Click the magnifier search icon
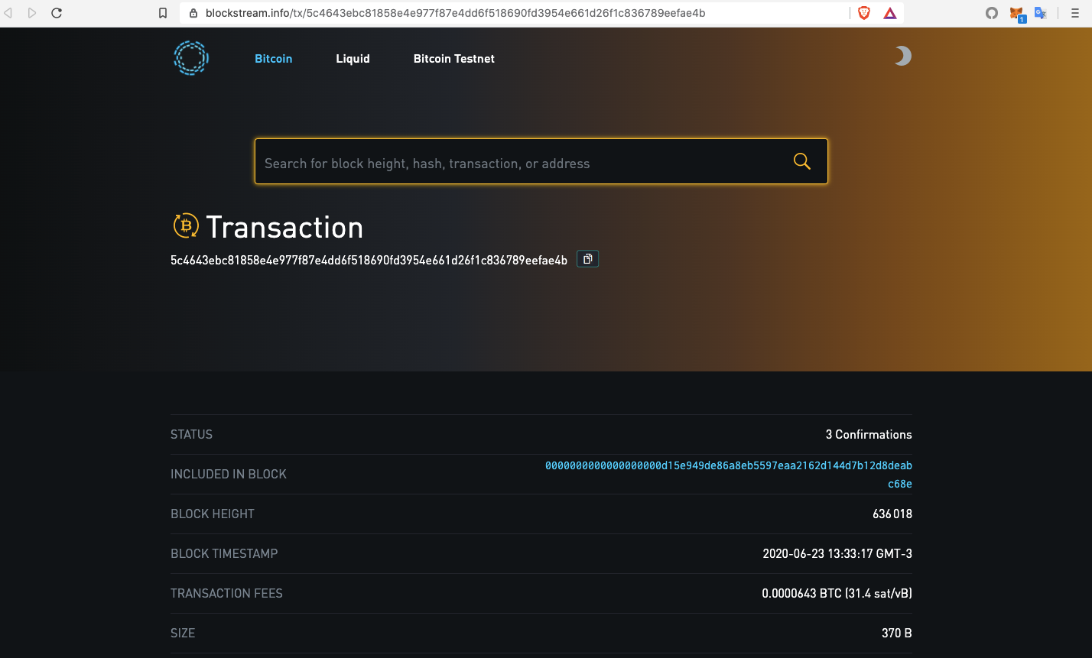The height and width of the screenshot is (658, 1092). pos(801,161)
